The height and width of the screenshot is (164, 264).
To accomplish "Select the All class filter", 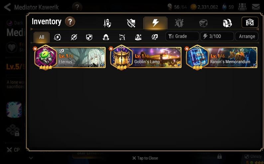I will 42,37.
